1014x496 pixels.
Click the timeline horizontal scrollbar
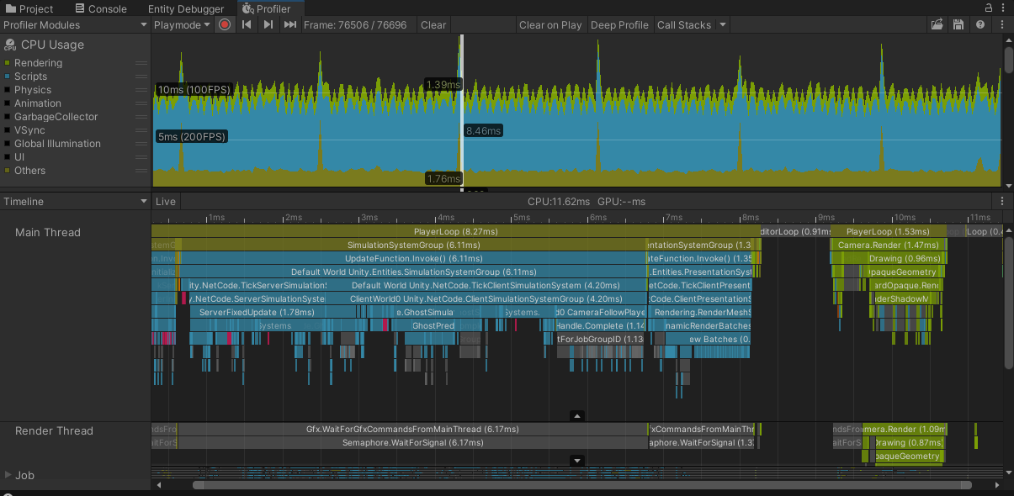[x=581, y=485]
